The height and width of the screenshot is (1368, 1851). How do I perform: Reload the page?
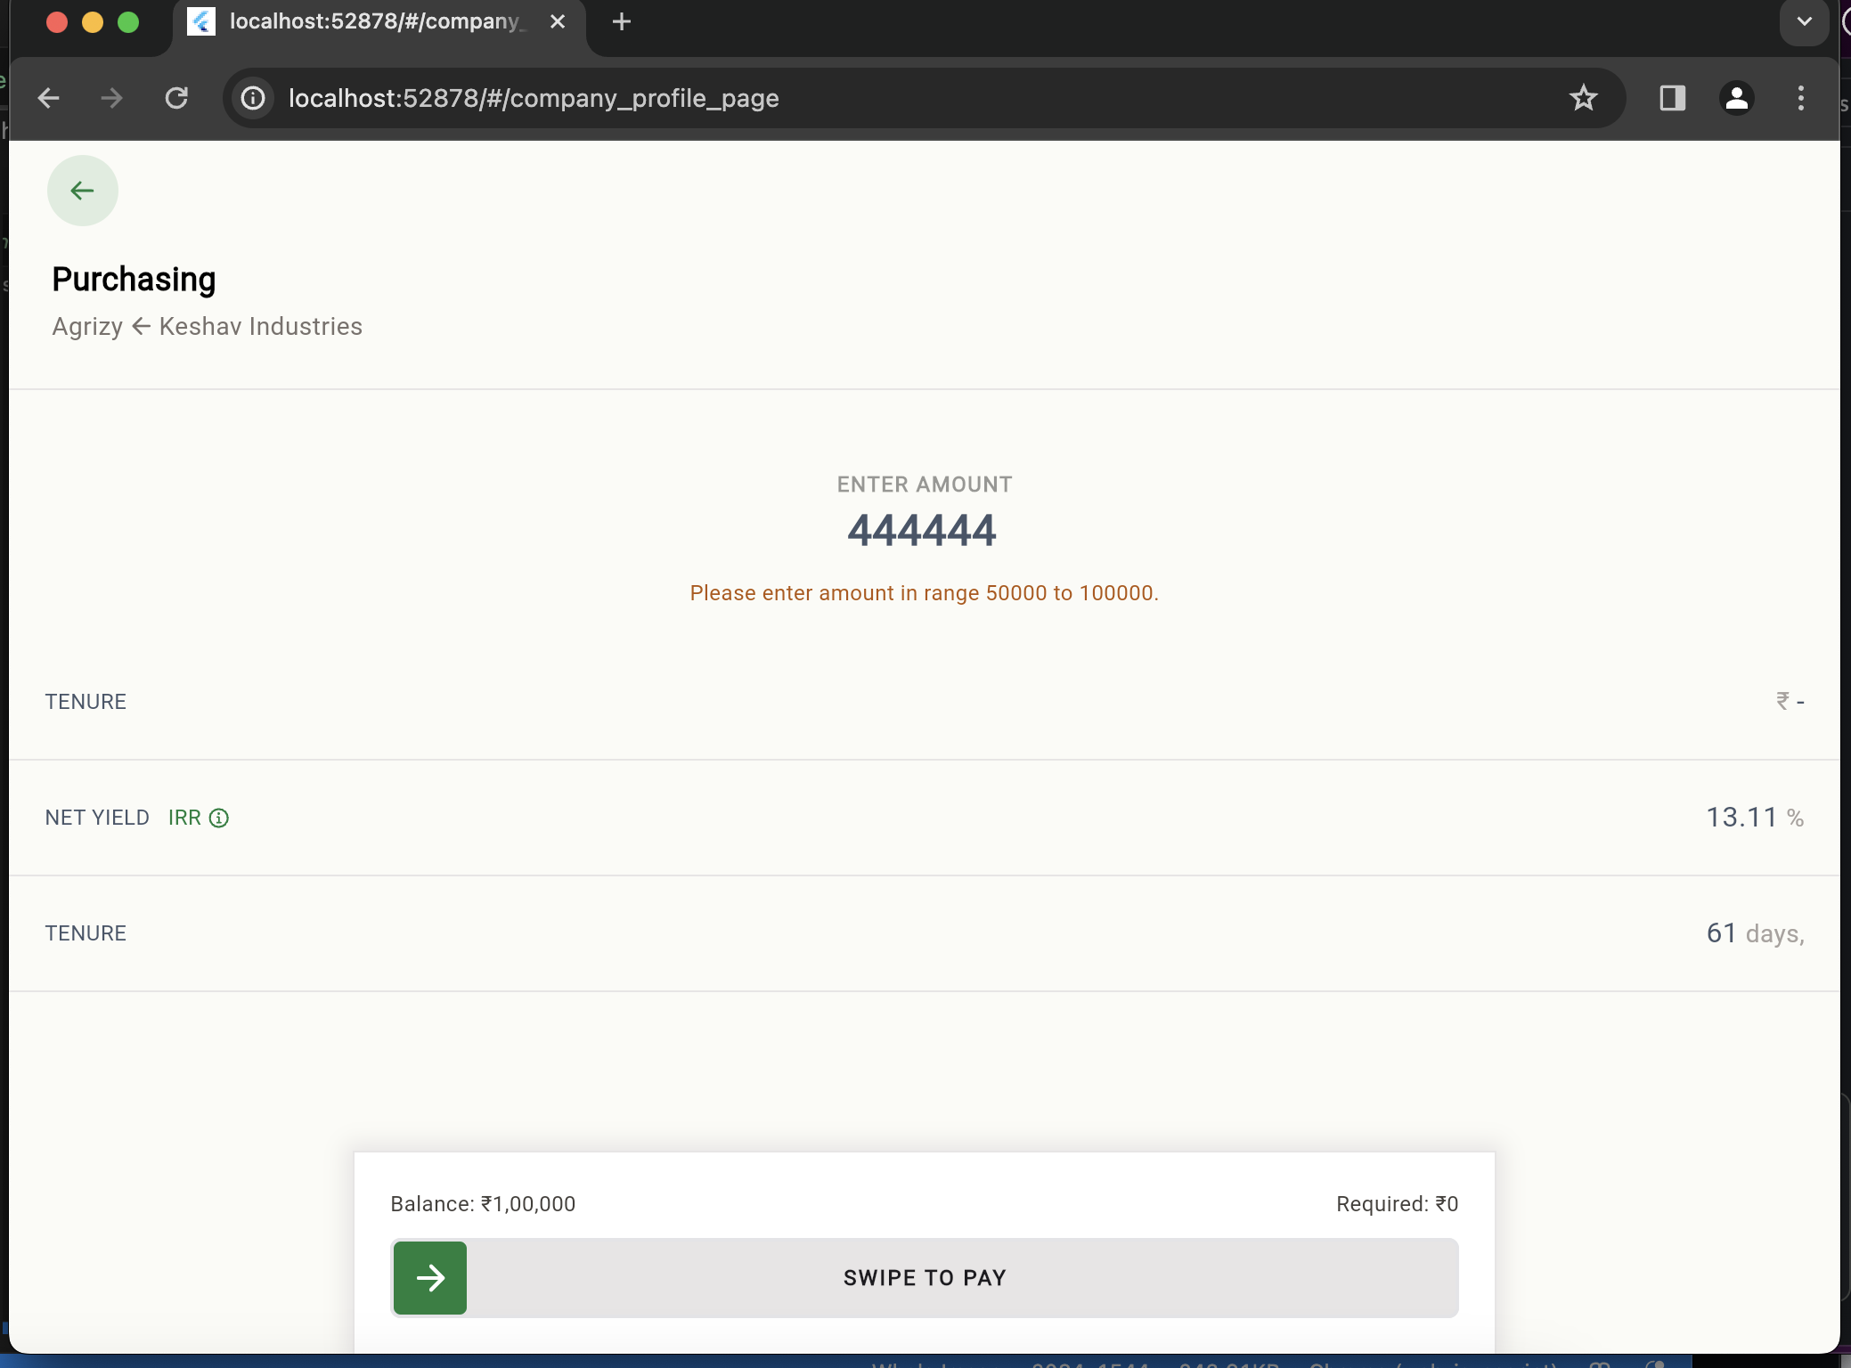click(x=176, y=98)
